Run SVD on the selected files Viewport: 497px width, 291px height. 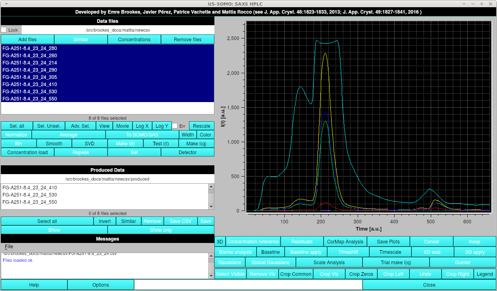point(89,143)
